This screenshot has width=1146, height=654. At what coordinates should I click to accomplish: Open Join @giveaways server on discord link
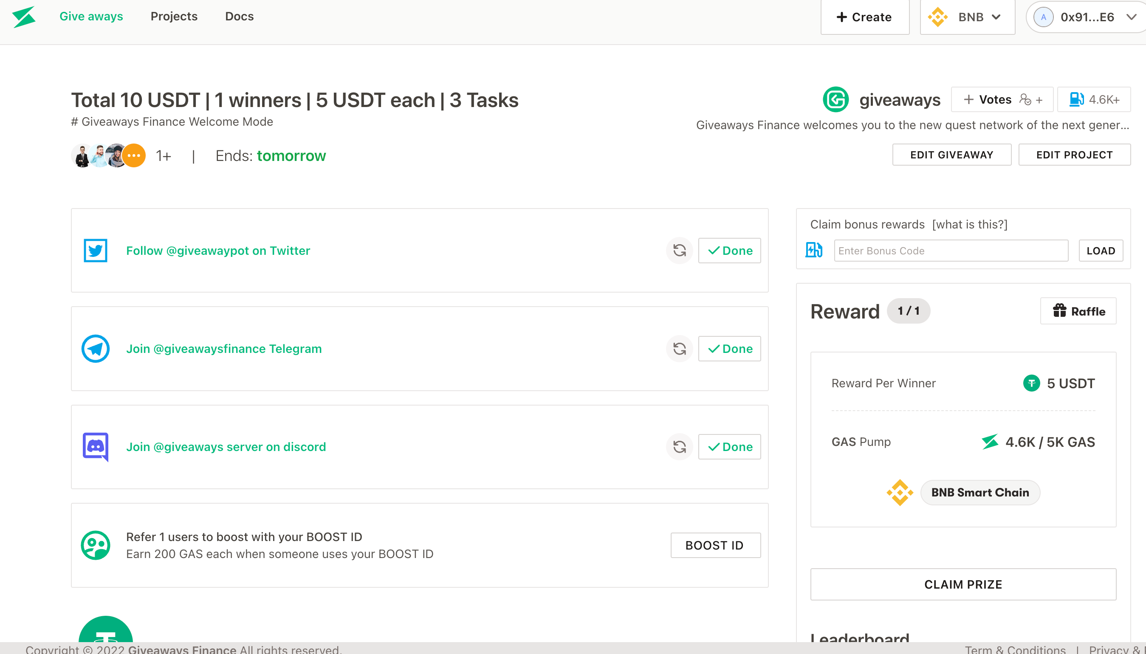pyautogui.click(x=226, y=447)
